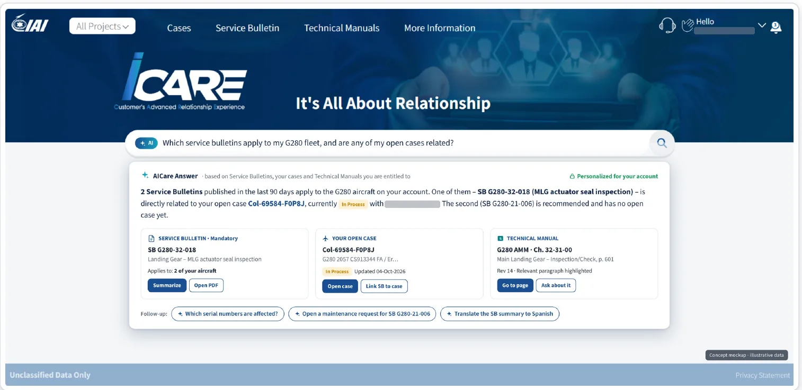802x390 pixels.
Task: Expand the All Projects dropdown
Action: click(102, 26)
